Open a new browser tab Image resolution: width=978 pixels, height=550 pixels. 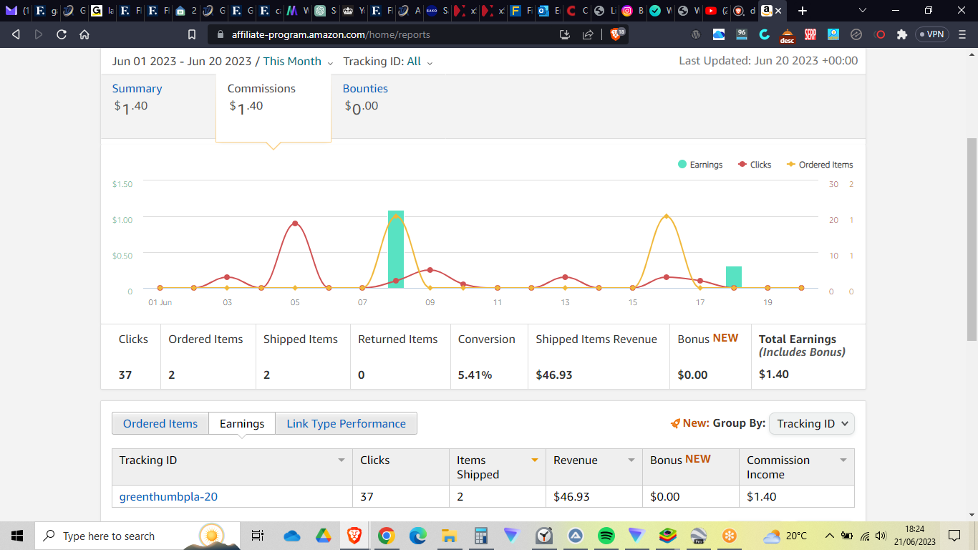(x=803, y=11)
